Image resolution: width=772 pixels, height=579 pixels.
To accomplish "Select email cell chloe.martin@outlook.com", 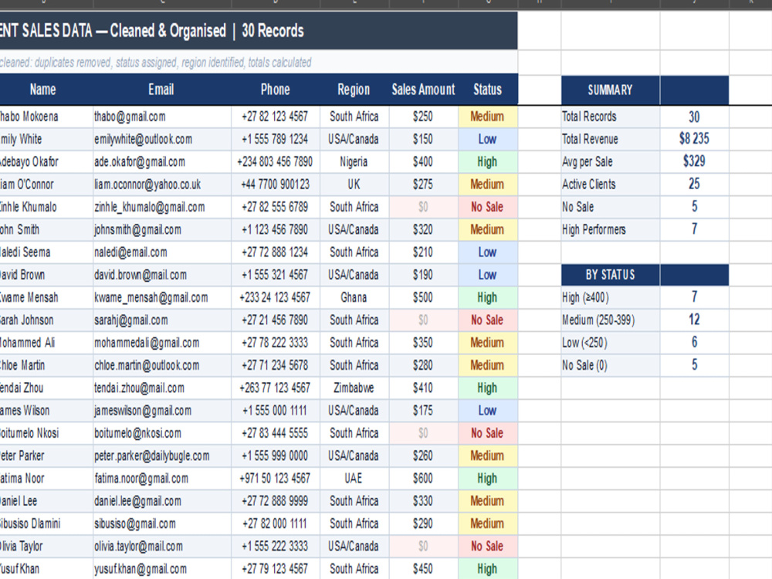I will pyautogui.click(x=162, y=366).
